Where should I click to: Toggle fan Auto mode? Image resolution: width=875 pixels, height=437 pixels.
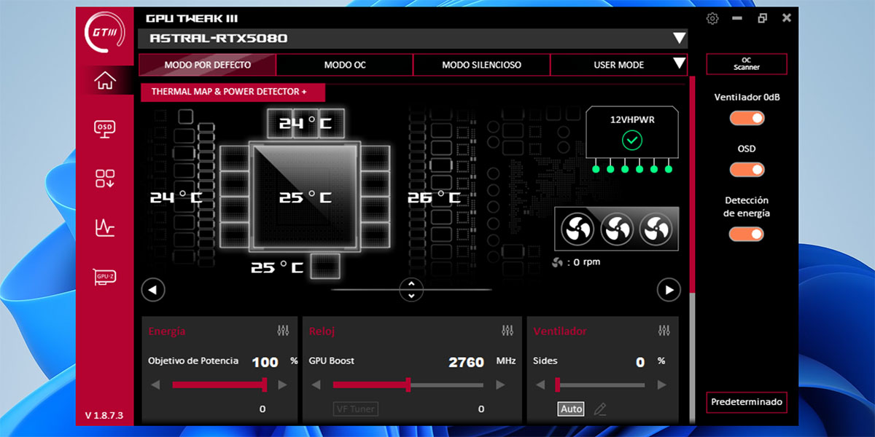coord(571,409)
